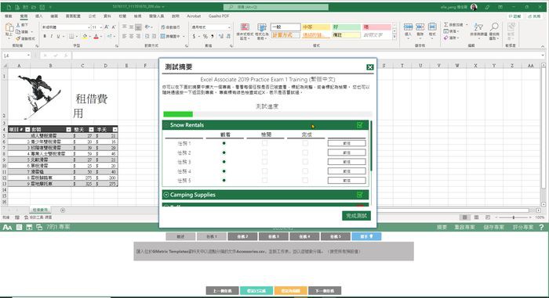Image resolution: width=549 pixels, height=298 pixels.
Task: Click the Underline formatting icon
Action: tap(58, 36)
